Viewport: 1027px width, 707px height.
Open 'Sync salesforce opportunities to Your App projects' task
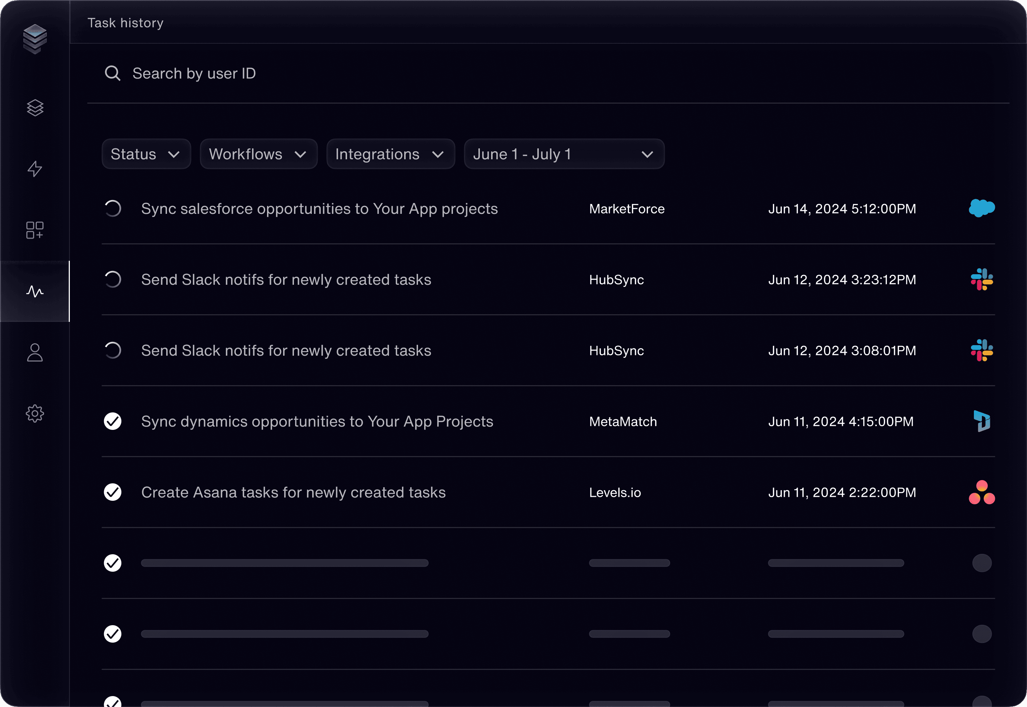pyautogui.click(x=319, y=209)
